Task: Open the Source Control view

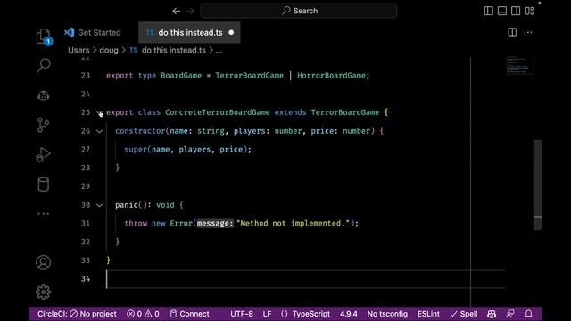Action: 43,125
